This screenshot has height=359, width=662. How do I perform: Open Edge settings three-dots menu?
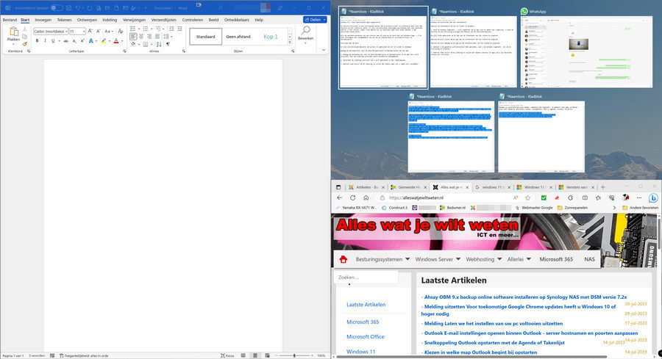[639, 197]
